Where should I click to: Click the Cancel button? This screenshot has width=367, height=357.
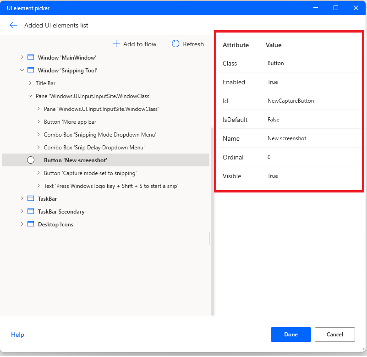click(334, 335)
